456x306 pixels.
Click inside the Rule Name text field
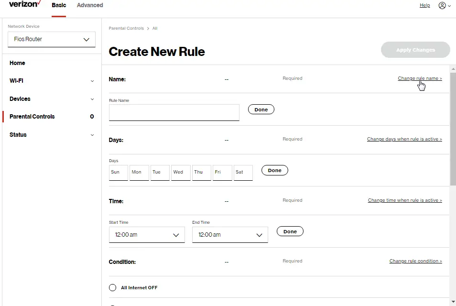(x=174, y=112)
